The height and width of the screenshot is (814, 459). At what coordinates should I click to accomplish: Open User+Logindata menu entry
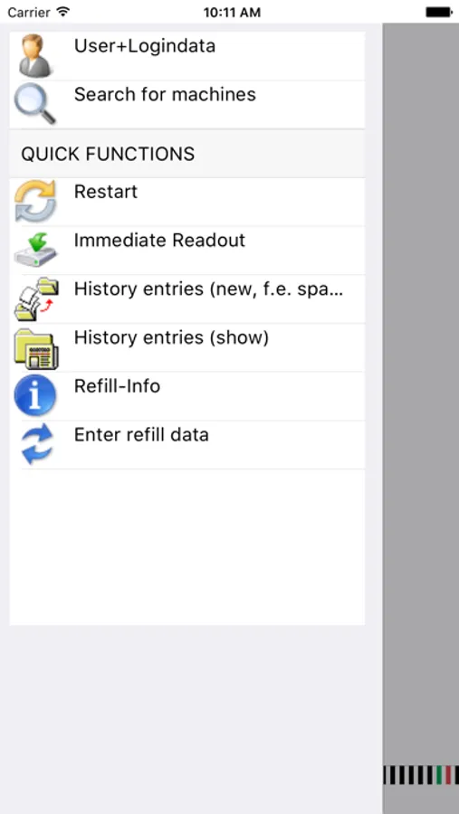click(187, 56)
